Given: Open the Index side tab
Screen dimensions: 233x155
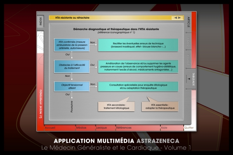Looking at the screenshot, I should coord(41,21).
